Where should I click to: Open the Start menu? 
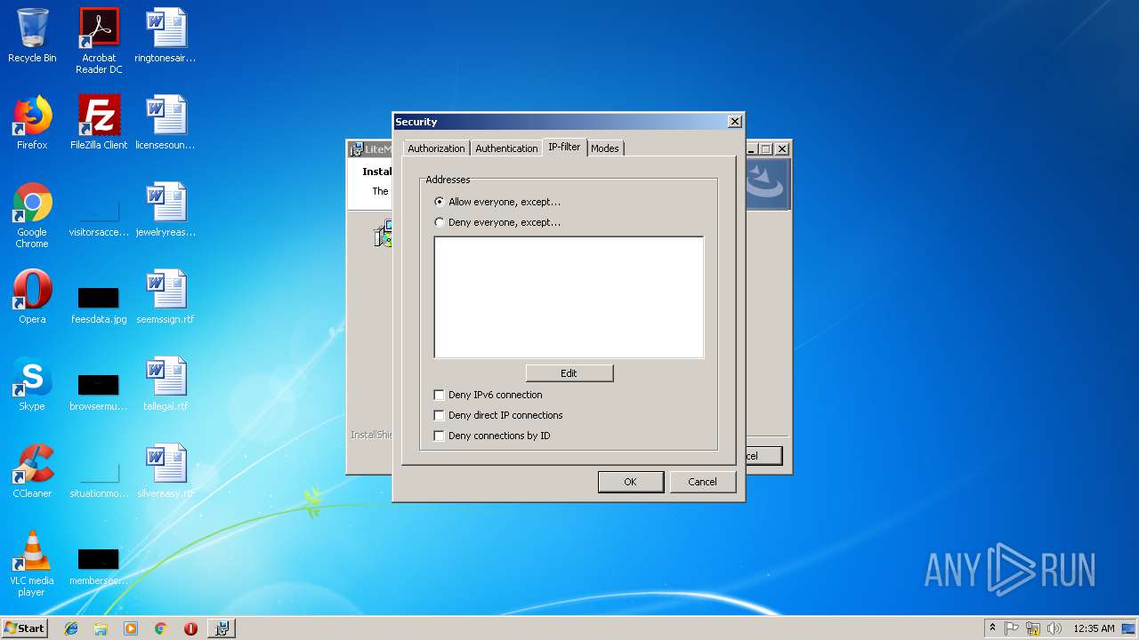tap(24, 628)
